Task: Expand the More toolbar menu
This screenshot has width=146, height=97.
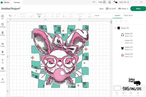Action: pyautogui.click(x=97, y=16)
